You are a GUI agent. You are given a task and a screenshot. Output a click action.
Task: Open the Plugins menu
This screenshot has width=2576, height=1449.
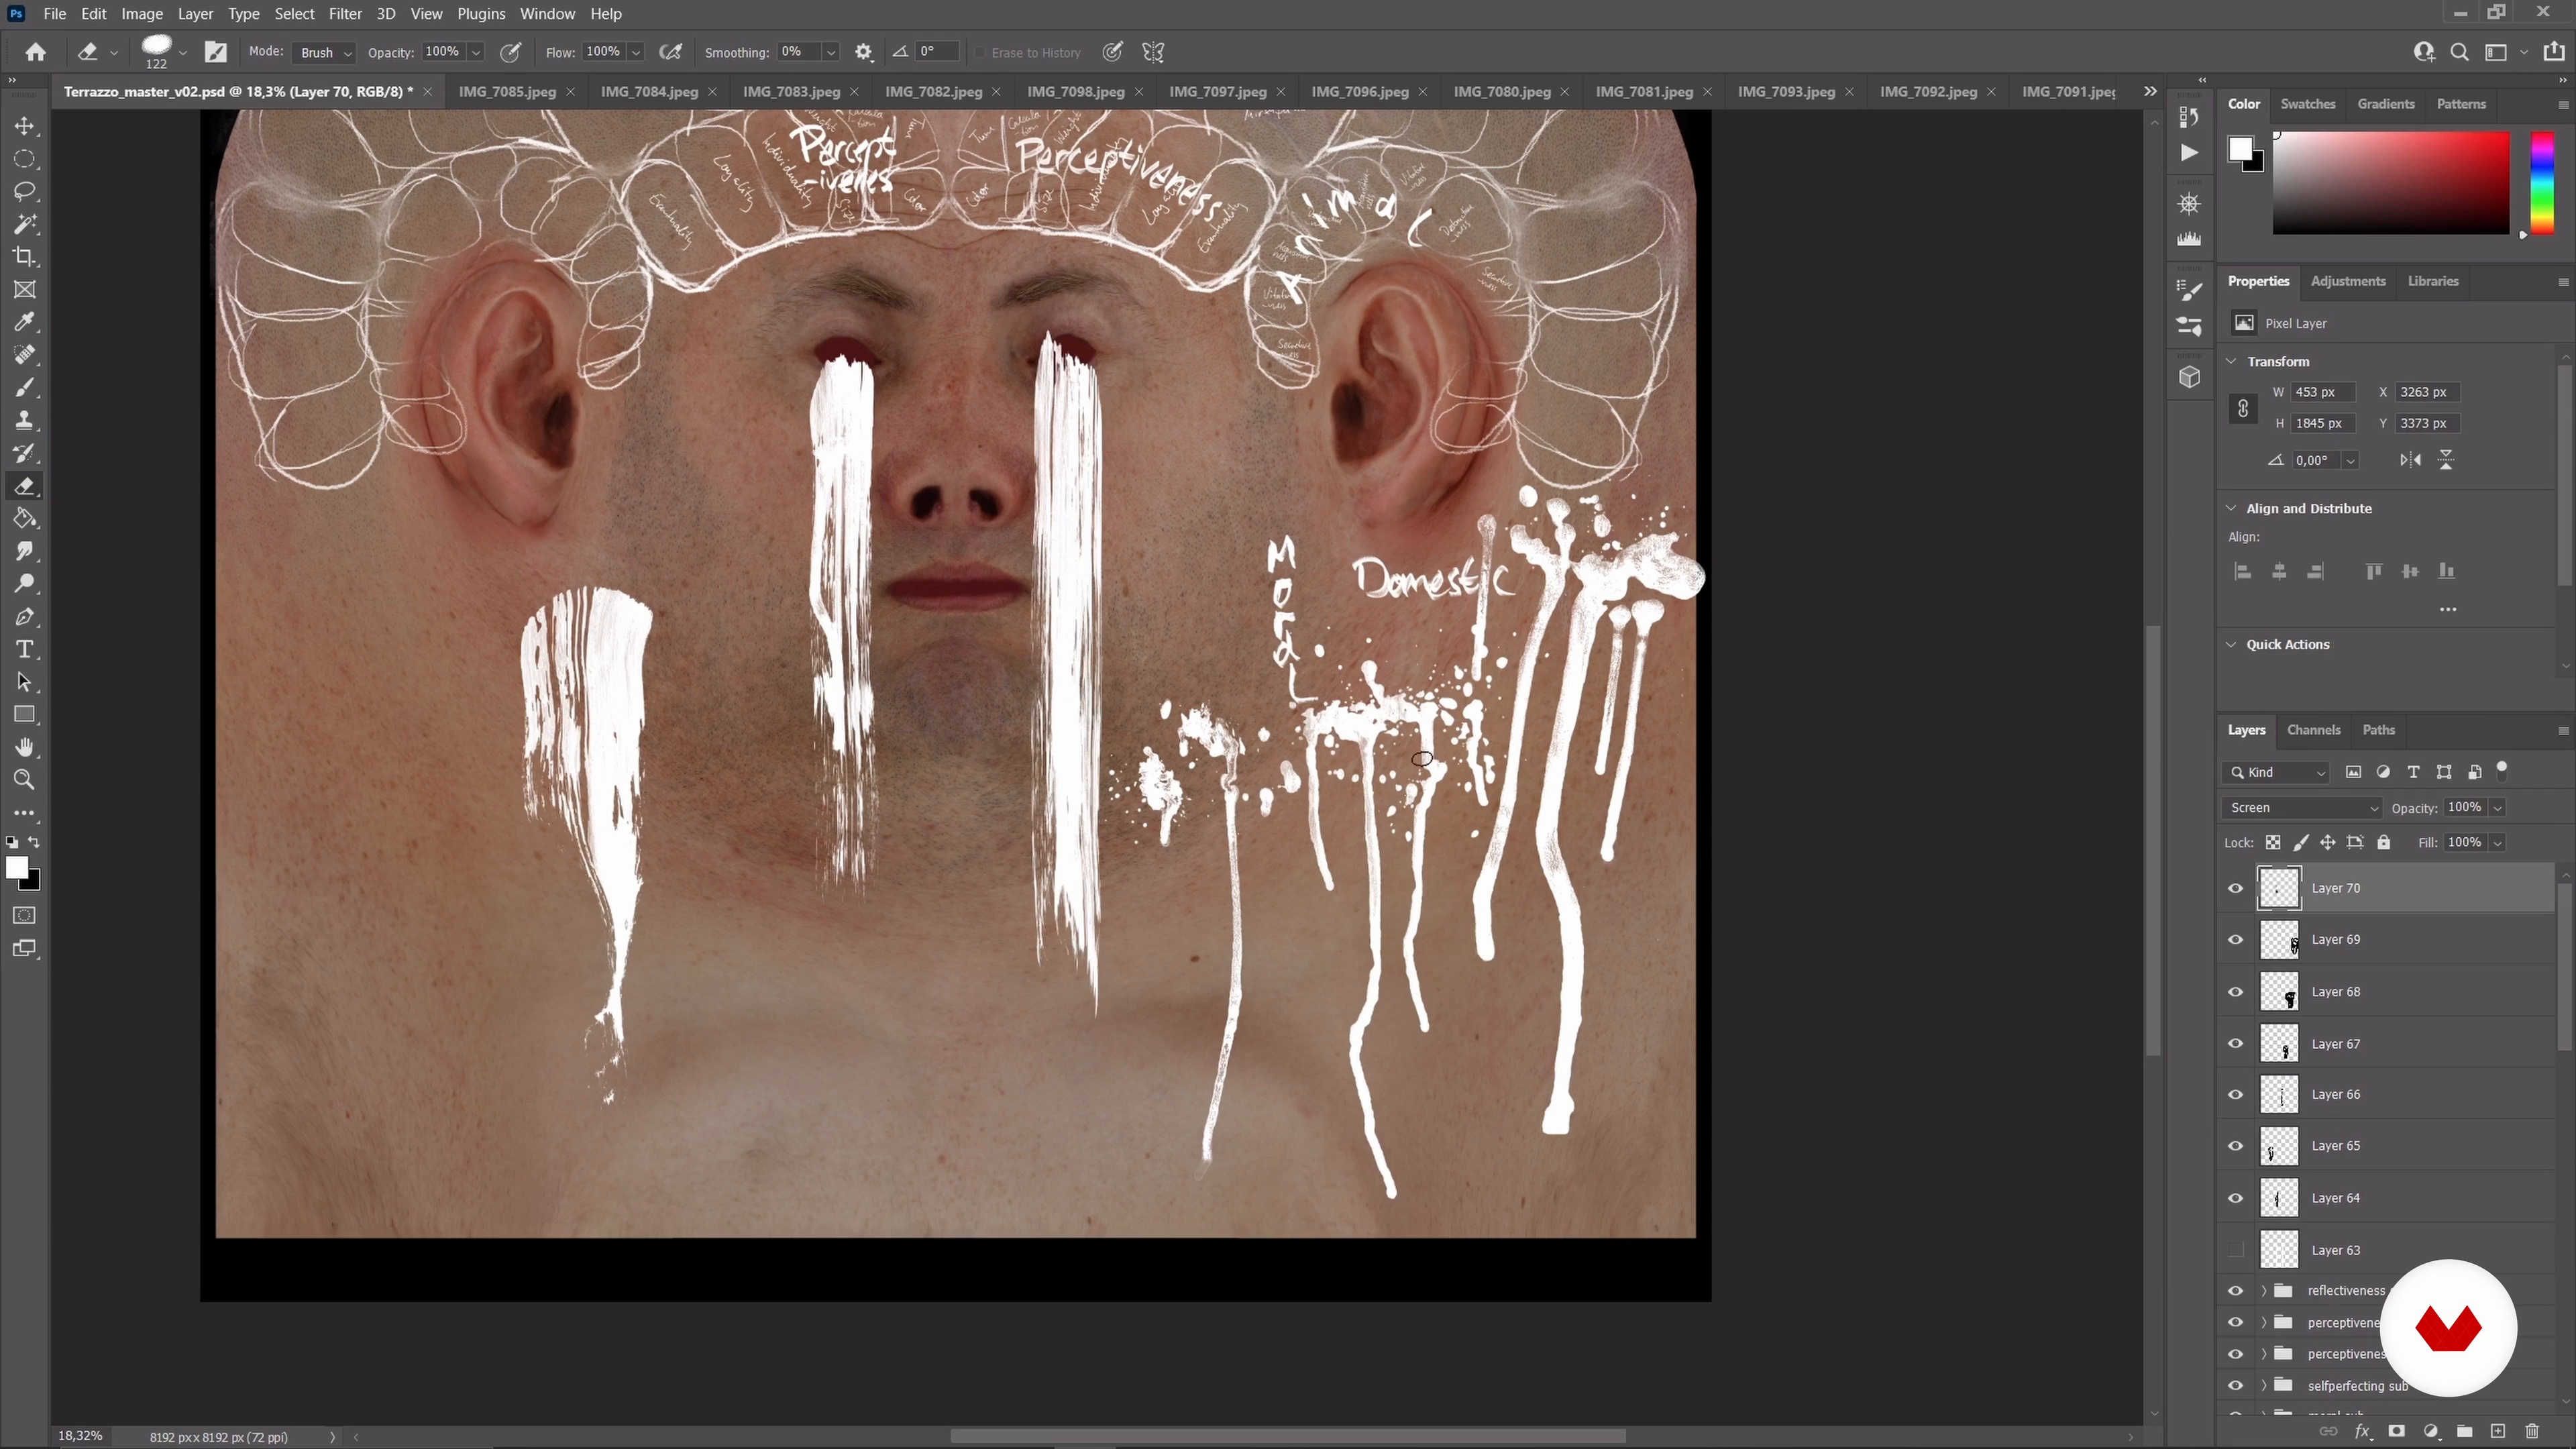(481, 14)
